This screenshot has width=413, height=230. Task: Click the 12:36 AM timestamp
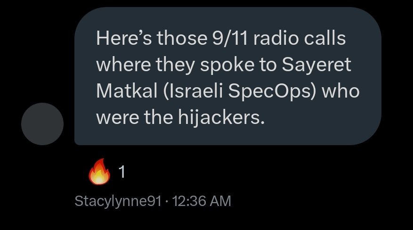pos(202,201)
